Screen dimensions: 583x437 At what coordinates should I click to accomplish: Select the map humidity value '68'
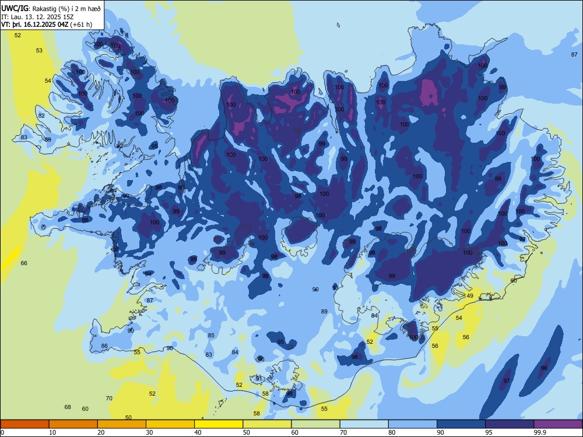tap(68, 407)
